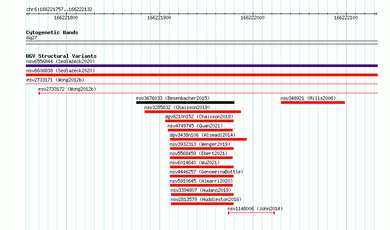This screenshot has width=390, height=230.
Task: Open nsv4446257 (GenomeinaBottle) variant
Action: click(x=206, y=172)
